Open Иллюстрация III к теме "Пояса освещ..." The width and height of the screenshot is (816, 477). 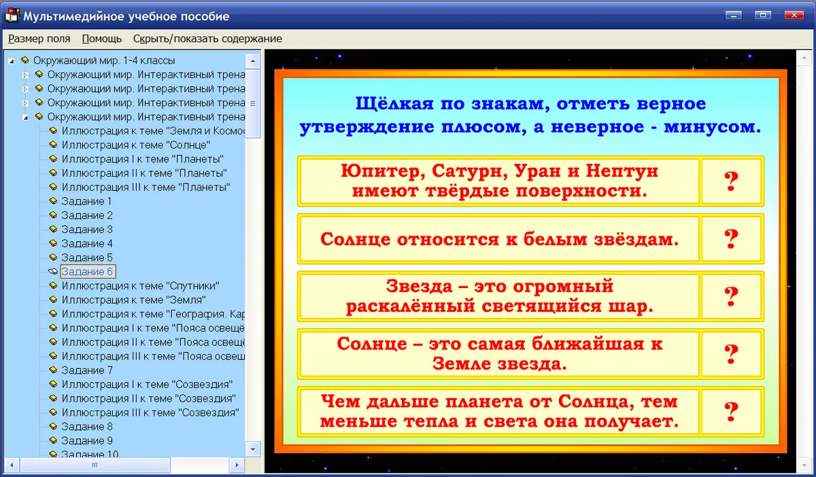pos(153,357)
